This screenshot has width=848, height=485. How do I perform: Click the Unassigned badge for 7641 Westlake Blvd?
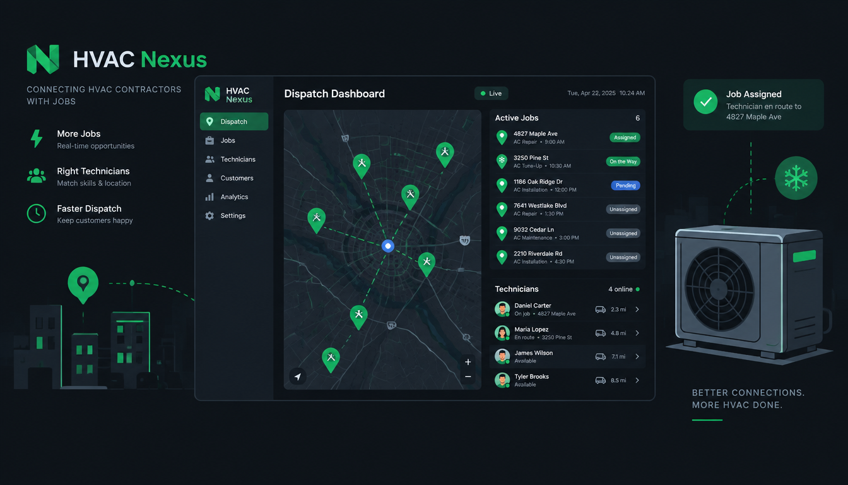click(623, 210)
